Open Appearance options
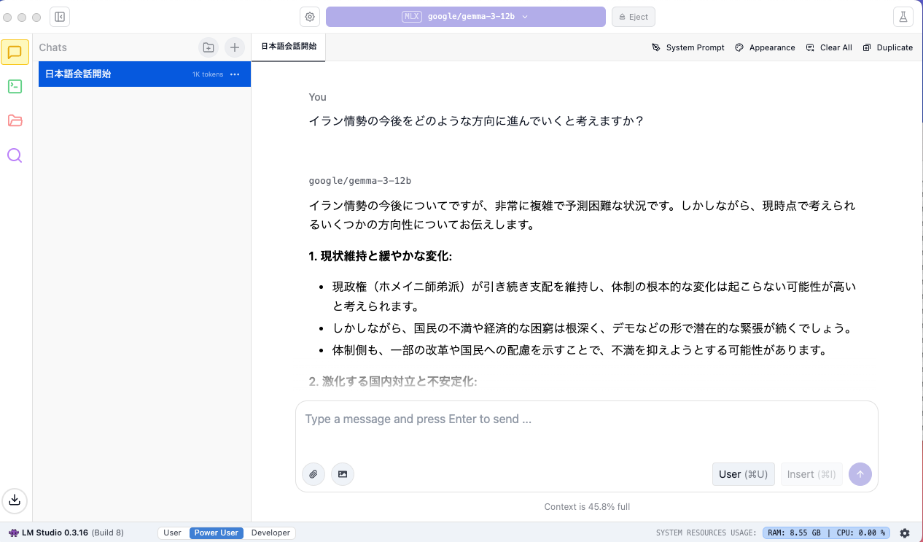Screen dimensions: 923x542 [x=765, y=47]
